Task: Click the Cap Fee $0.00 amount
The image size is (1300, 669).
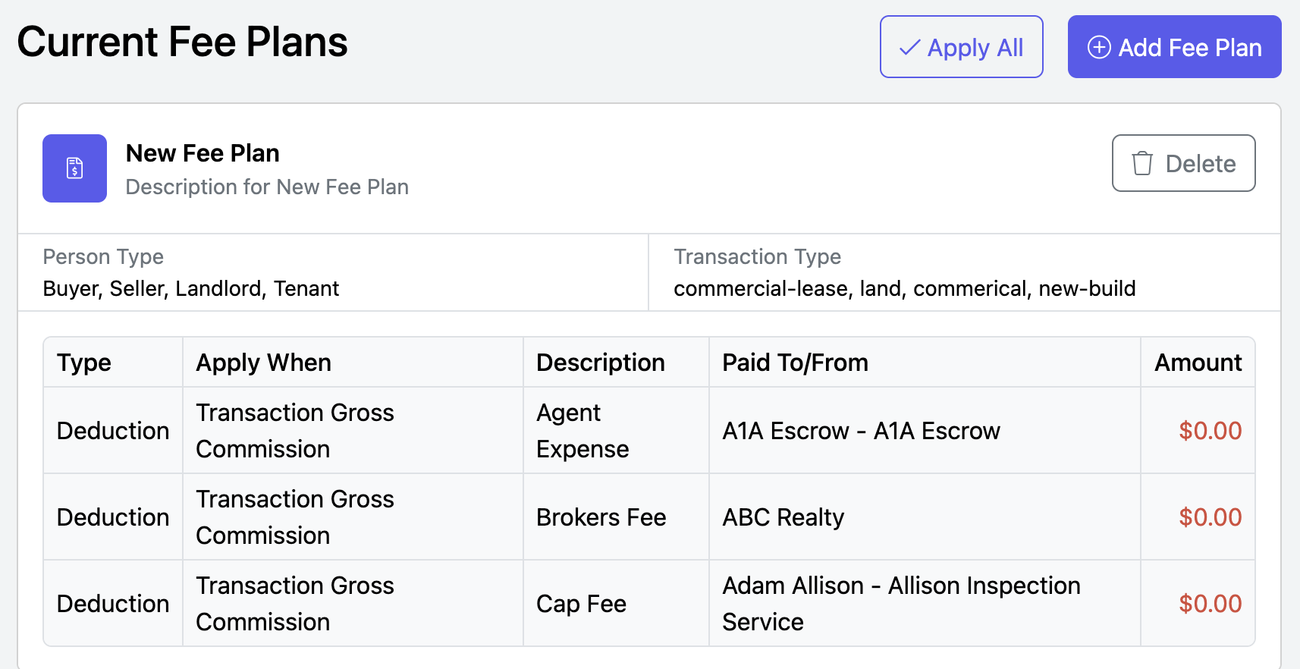Action: pos(1210,604)
